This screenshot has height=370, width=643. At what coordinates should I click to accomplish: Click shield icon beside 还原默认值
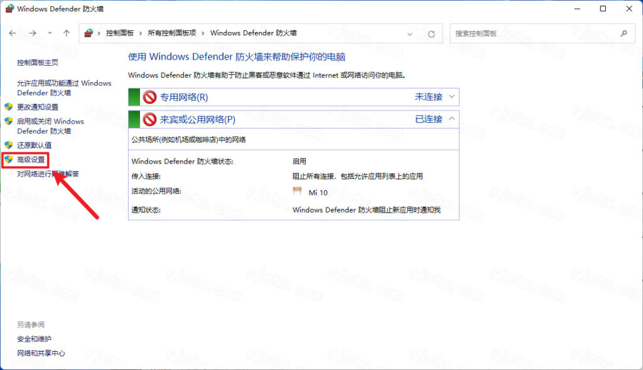9,145
